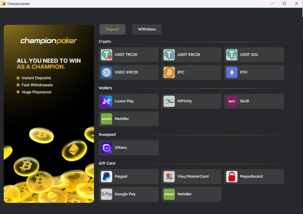Click the Huge Playerpool checkmark
This screenshot has height=214, width=303.
pyautogui.click(x=18, y=92)
